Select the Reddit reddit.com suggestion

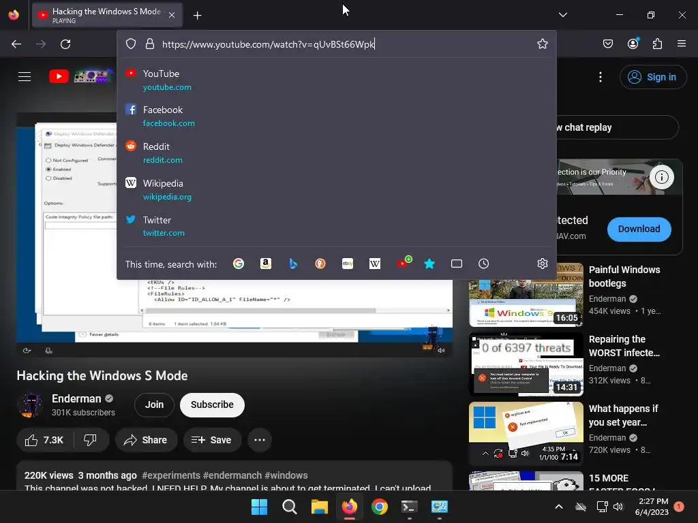[337, 153]
